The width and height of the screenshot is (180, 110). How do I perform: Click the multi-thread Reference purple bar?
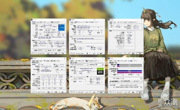tap(130, 73)
